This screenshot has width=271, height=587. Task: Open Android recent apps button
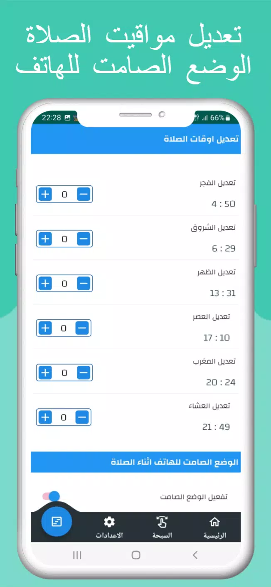[x=77, y=555]
